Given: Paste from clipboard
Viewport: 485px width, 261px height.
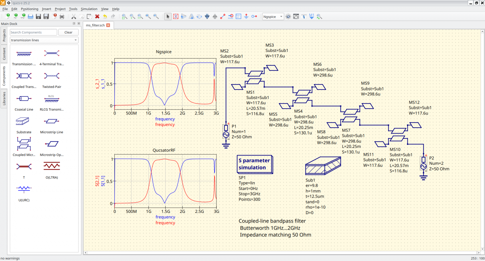Looking at the screenshot, I should coord(89,16).
